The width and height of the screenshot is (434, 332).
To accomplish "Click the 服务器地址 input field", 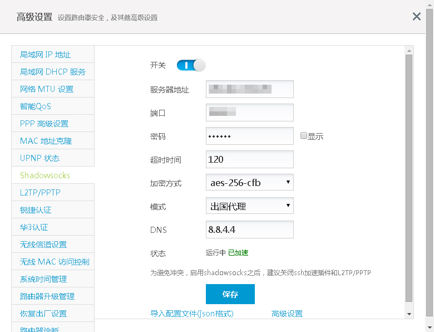I will pyautogui.click(x=250, y=89).
